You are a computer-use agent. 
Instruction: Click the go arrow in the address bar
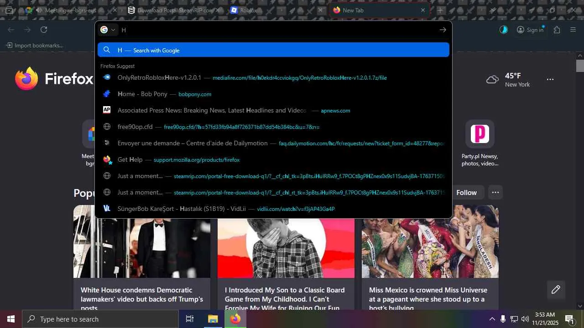(443, 30)
